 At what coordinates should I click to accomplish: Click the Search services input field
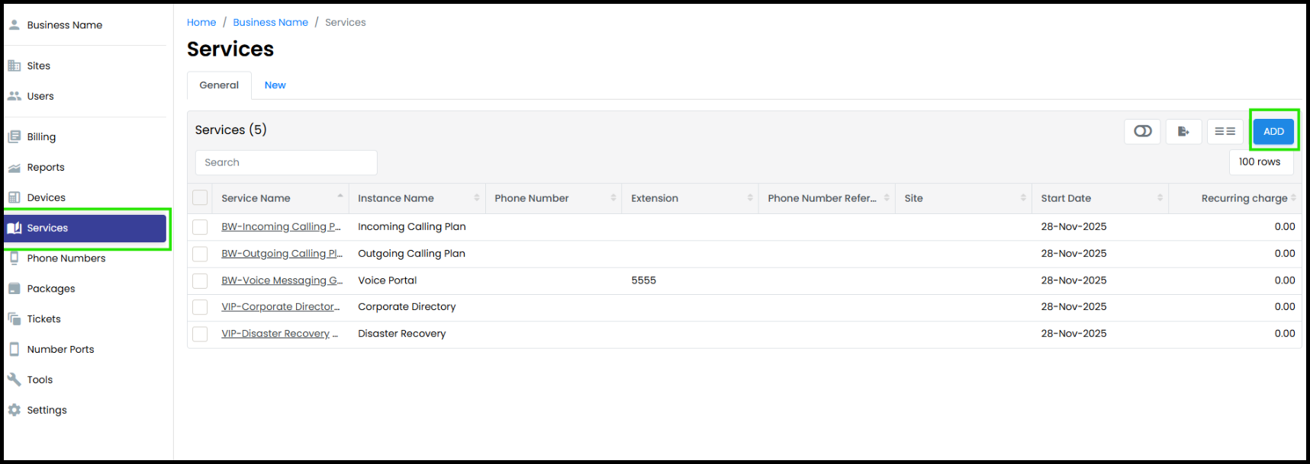coord(286,162)
